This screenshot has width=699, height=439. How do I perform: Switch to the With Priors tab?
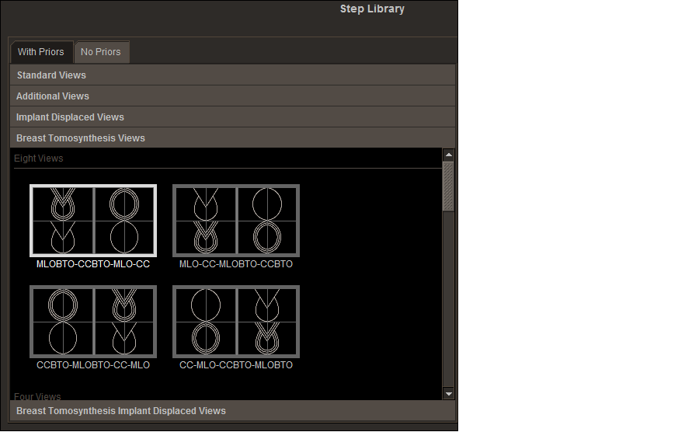(x=41, y=52)
